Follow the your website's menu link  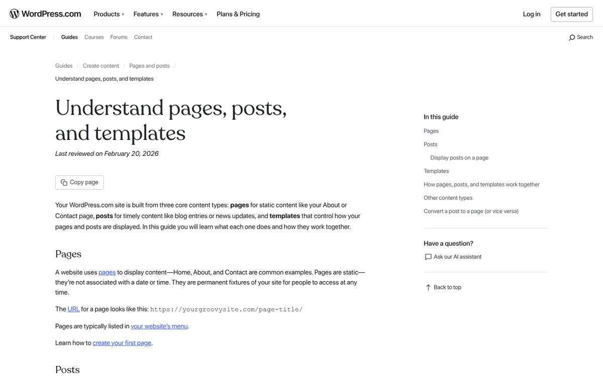[159, 326]
